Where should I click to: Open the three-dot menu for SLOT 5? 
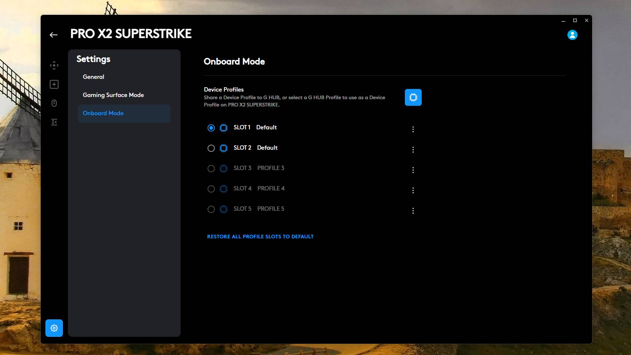(413, 210)
